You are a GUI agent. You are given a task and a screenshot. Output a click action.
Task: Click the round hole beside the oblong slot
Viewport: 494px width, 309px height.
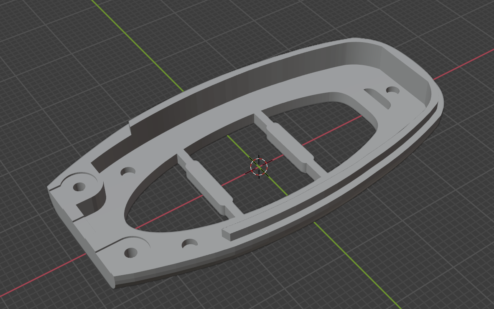(x=393, y=91)
